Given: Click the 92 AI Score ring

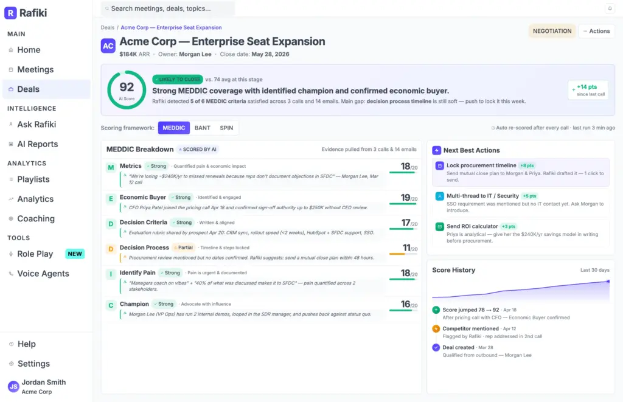Looking at the screenshot, I should pos(127,90).
